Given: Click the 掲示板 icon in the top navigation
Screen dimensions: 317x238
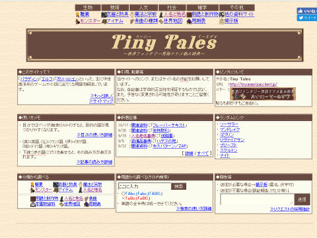Looking at the screenshot, I should click(x=222, y=21).
